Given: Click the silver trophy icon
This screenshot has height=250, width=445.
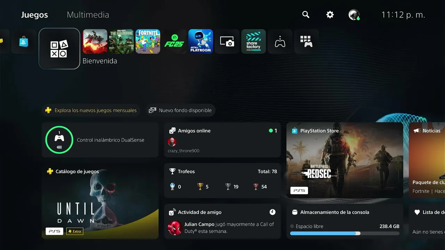Looking at the screenshot, I should (x=228, y=187).
